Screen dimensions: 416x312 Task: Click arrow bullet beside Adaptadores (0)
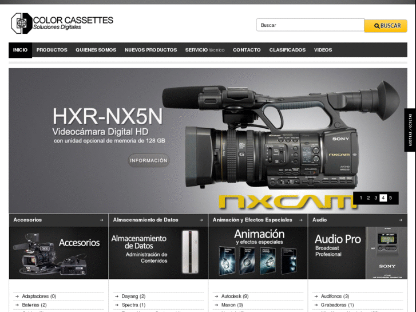click(x=17, y=297)
